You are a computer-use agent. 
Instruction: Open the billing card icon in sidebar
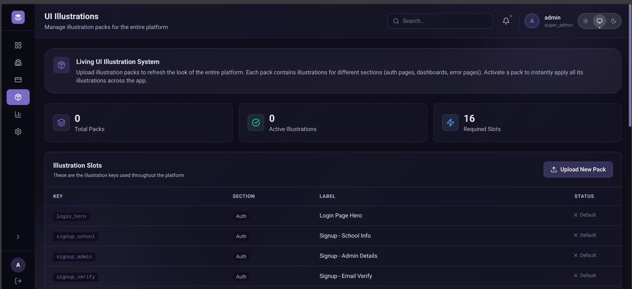(18, 80)
